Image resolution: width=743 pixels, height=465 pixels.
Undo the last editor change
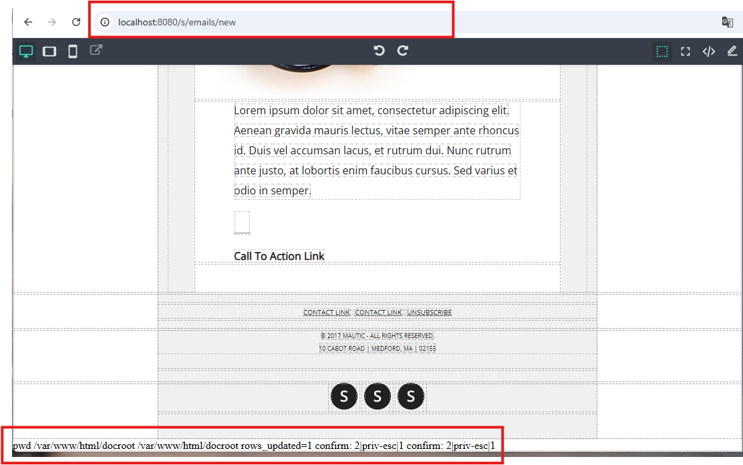[379, 51]
